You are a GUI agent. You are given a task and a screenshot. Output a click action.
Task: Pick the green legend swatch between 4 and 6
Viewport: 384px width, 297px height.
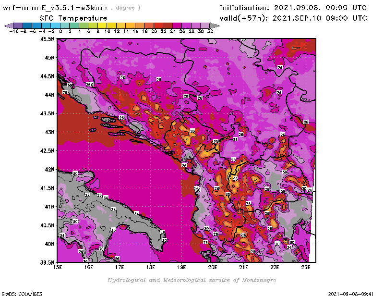(x=84, y=25)
